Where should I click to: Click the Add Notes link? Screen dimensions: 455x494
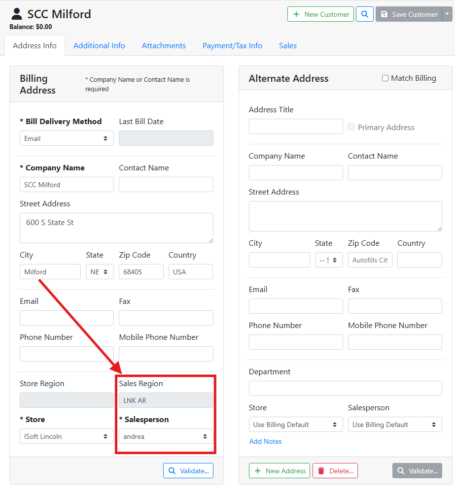(x=266, y=441)
